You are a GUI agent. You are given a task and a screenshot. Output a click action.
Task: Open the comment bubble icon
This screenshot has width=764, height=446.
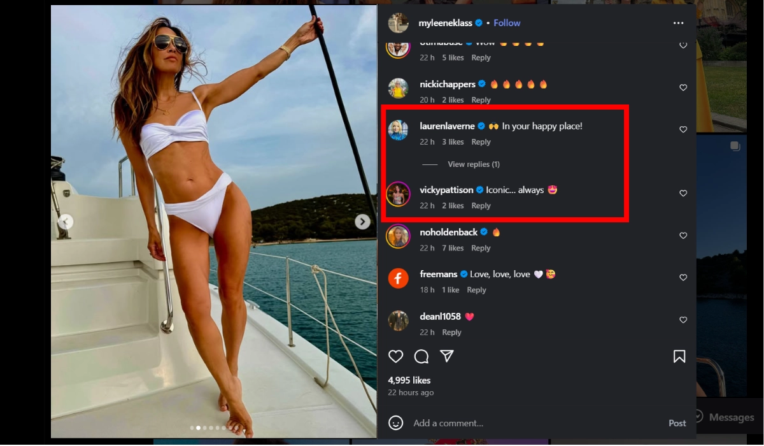click(421, 357)
